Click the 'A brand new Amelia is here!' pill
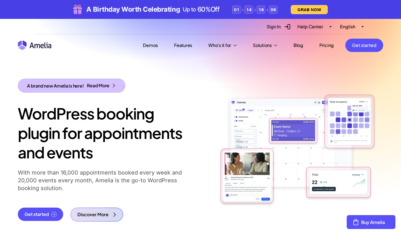Screen dimensions: 401x239 click(72, 86)
